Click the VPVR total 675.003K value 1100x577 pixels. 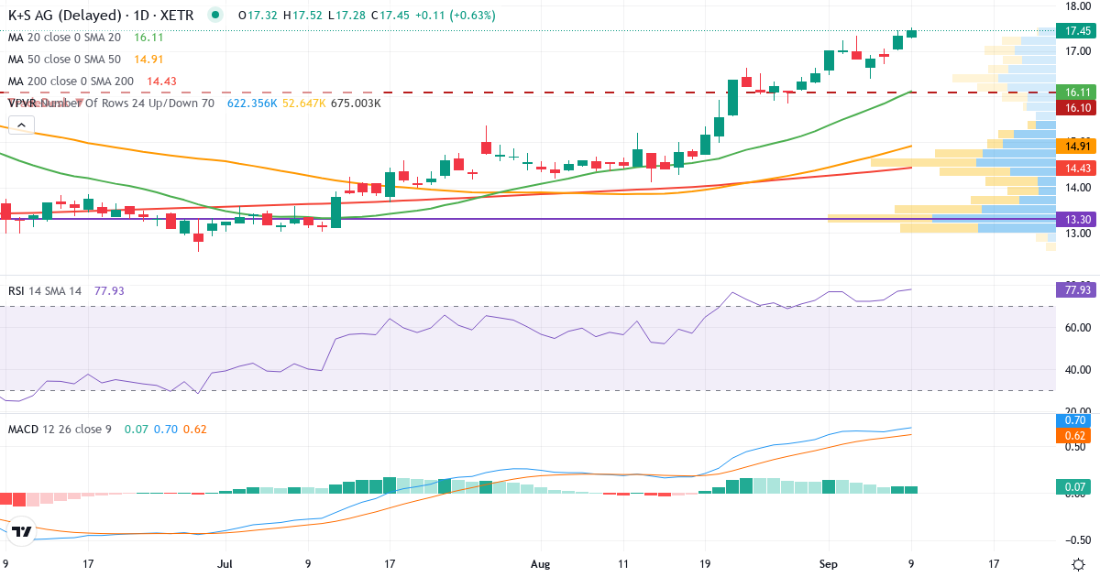[x=355, y=103]
